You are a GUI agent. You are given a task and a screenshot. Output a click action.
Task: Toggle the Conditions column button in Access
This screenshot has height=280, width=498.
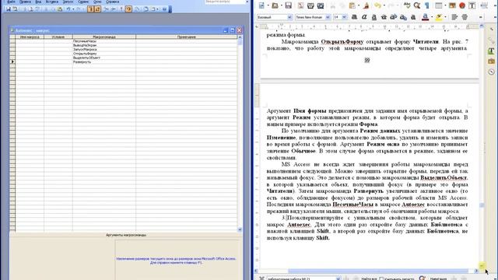pyautogui.click(x=97, y=9)
